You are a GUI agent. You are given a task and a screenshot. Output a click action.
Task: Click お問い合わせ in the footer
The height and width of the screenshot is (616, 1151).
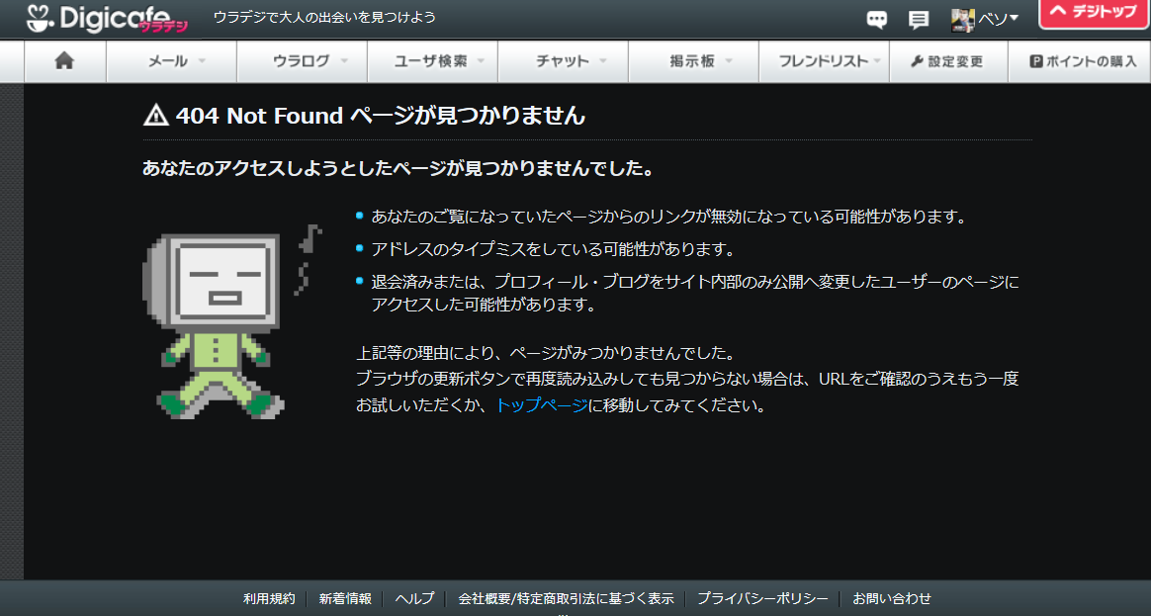[x=892, y=598]
